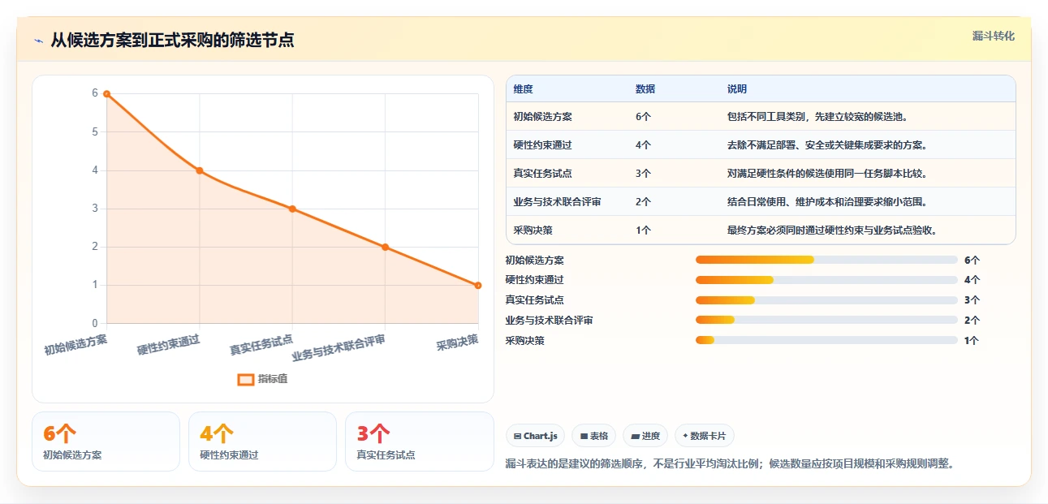Click the 指标值 legend label
Image resolution: width=1048 pixels, height=504 pixels.
[x=273, y=379]
